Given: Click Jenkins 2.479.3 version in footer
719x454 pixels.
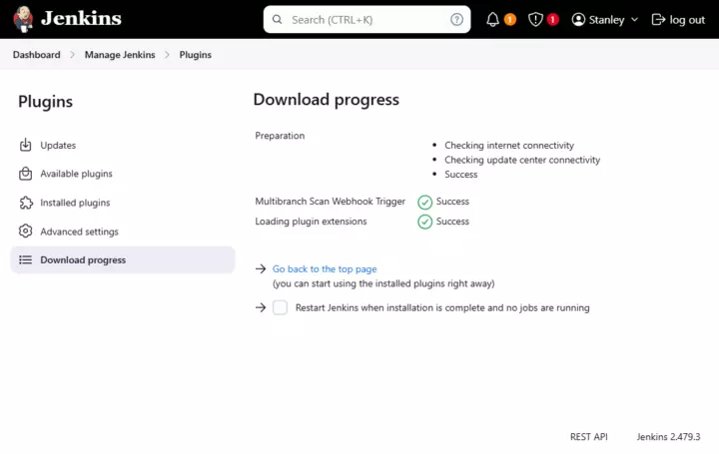Looking at the screenshot, I should [668, 437].
